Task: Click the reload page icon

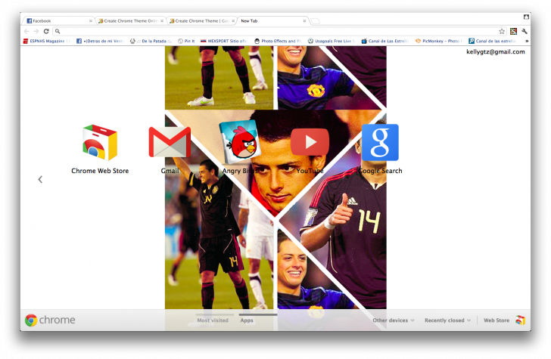Action: pos(46,31)
